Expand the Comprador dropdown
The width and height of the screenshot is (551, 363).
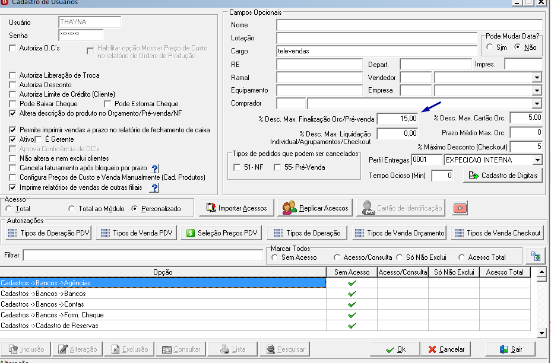click(x=537, y=104)
